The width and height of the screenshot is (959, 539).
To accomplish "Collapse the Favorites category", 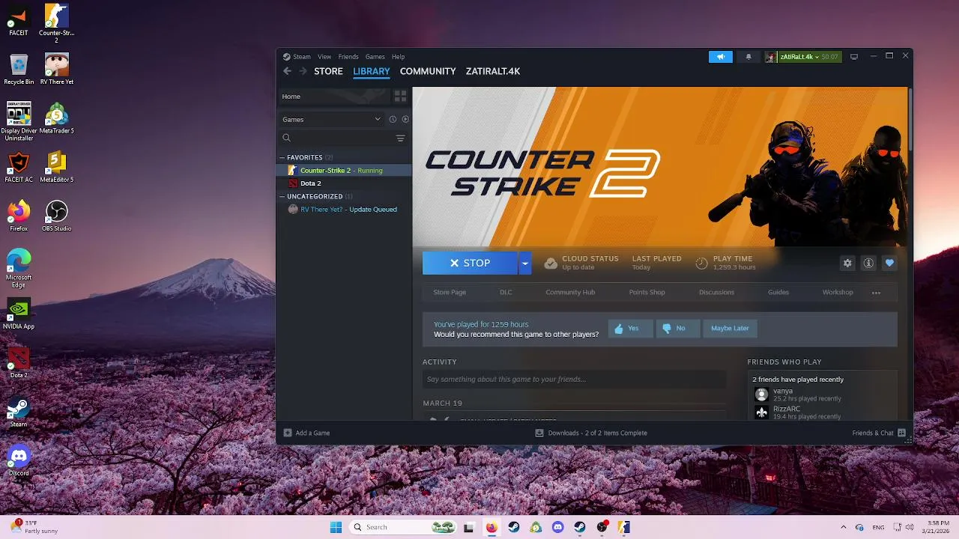I will coord(282,157).
